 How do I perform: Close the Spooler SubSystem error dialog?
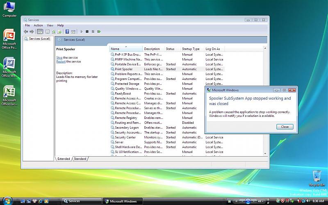coord(285,127)
